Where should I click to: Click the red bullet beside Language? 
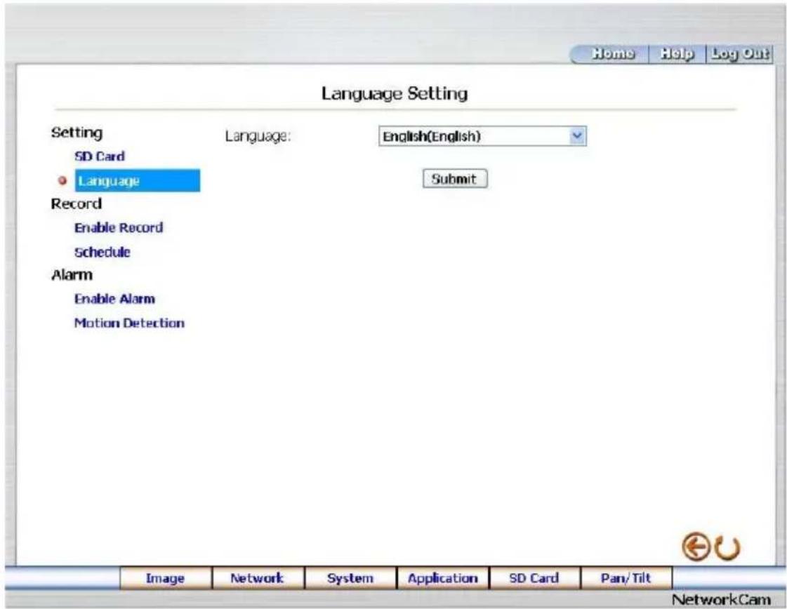(x=62, y=181)
